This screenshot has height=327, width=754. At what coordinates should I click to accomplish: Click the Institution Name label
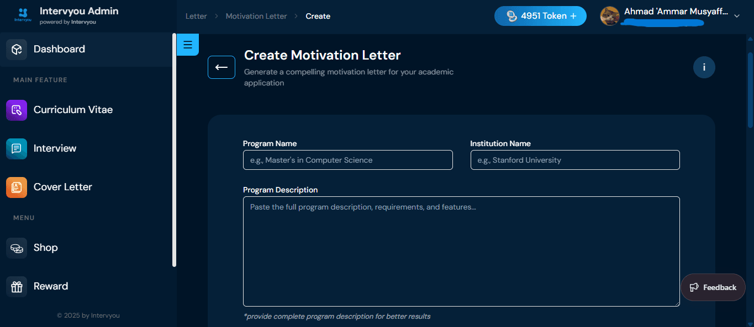tap(500, 143)
